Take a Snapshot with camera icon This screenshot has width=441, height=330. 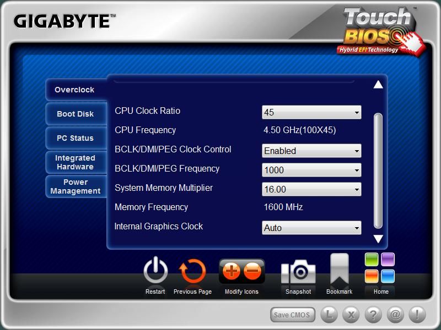(x=298, y=271)
